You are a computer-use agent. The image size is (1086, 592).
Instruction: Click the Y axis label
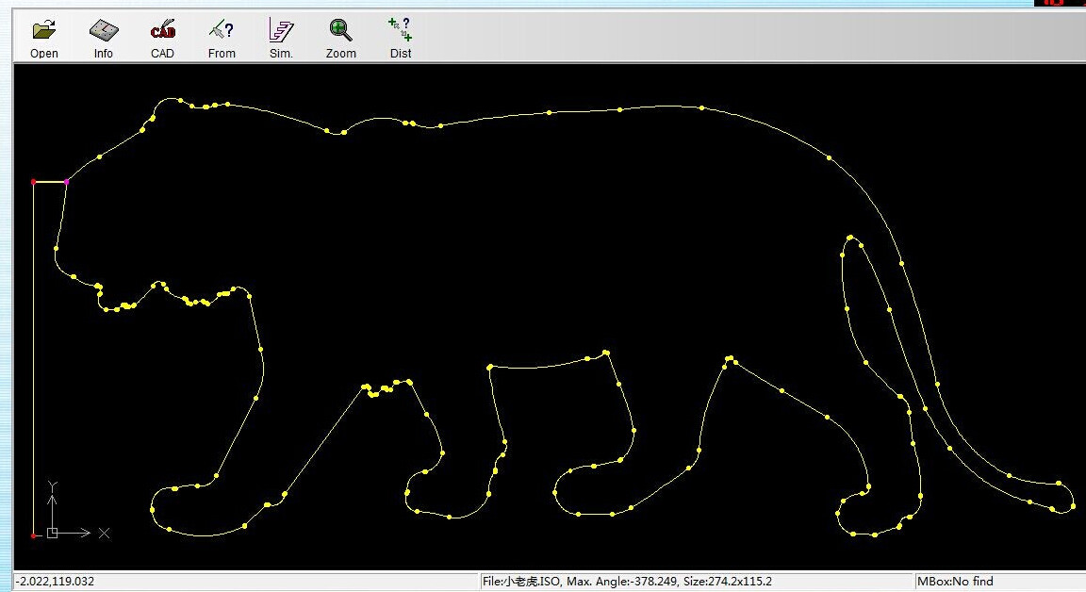(x=54, y=485)
